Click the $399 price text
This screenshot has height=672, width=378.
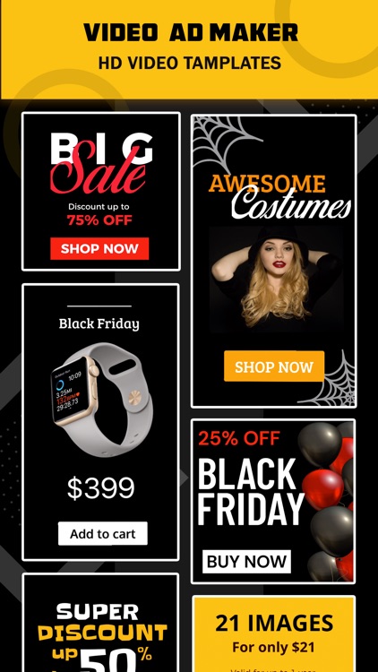(x=100, y=488)
